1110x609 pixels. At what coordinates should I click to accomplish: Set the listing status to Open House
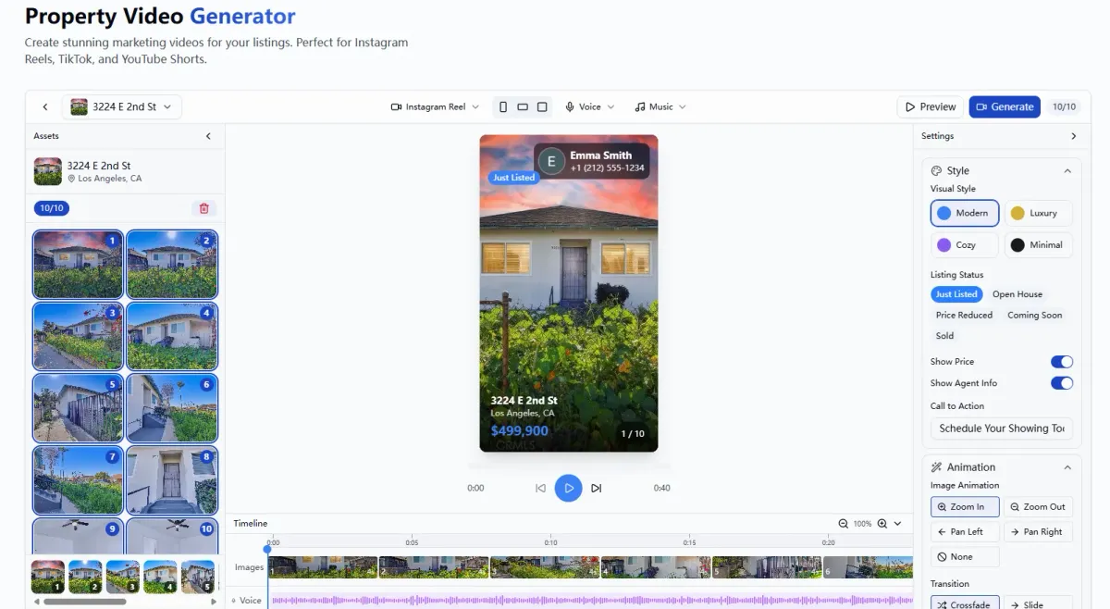click(x=1017, y=294)
